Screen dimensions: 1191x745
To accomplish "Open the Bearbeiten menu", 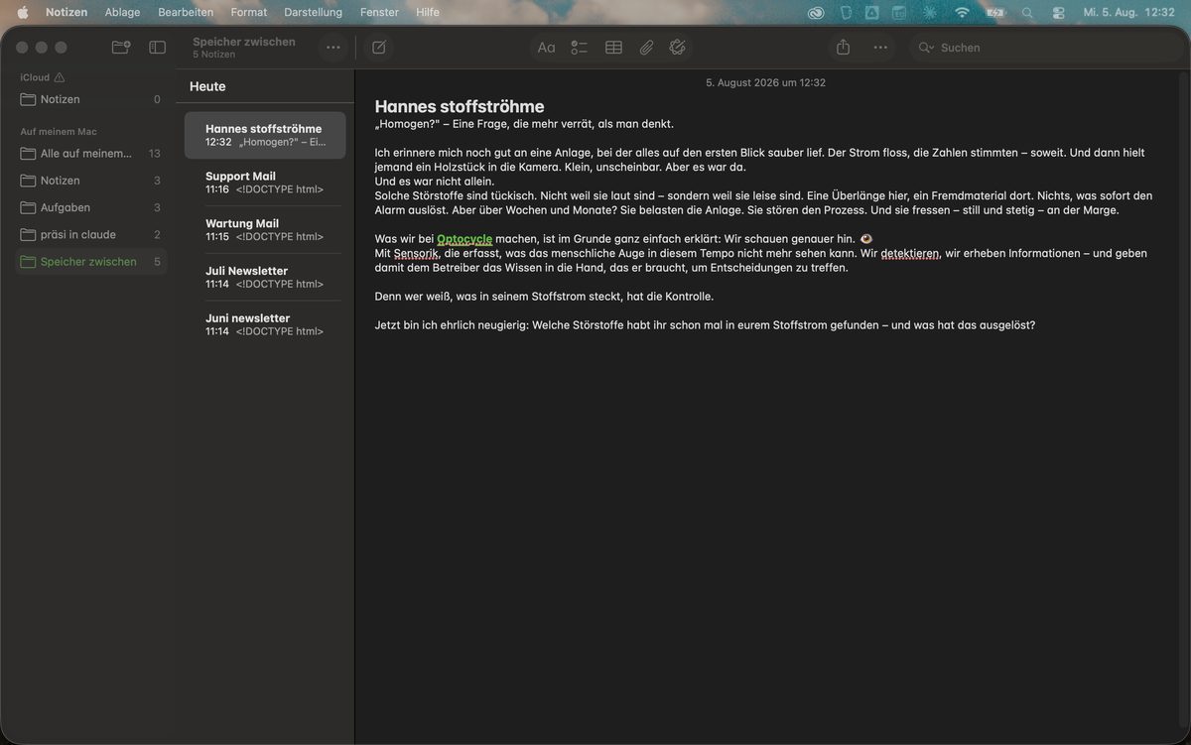I will click(186, 12).
